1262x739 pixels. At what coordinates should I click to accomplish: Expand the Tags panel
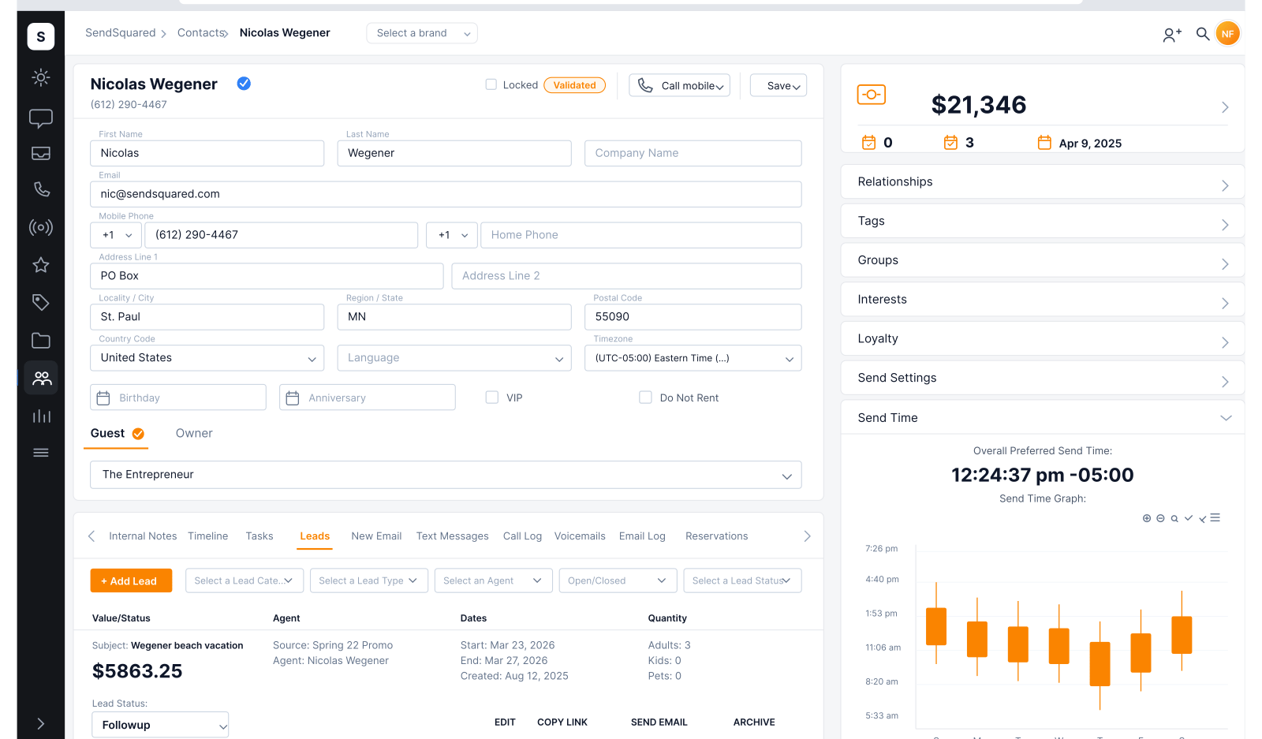coord(1043,222)
